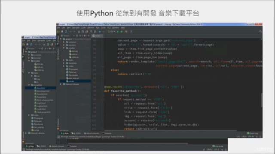Viewport: 275px width, 154px height.
Task: Click Save All icon in back window toolbar
Action: tap(27, 44)
